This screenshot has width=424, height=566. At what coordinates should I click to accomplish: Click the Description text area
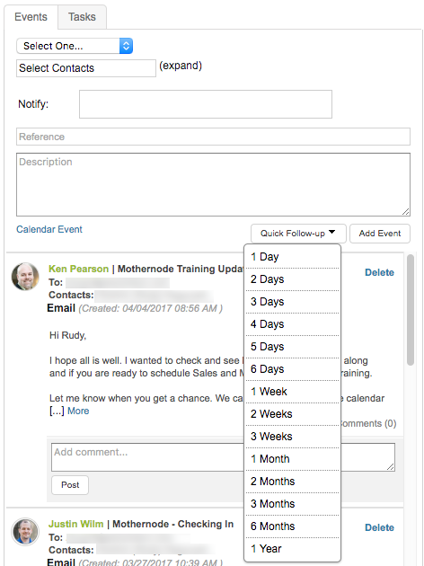213,185
